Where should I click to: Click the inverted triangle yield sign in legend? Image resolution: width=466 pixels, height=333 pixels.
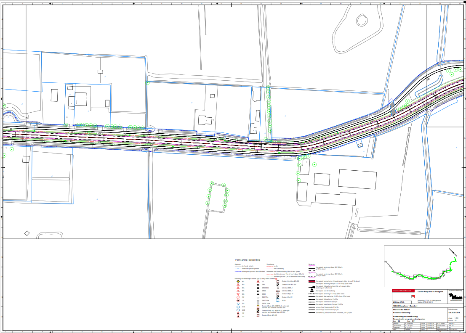[237, 294]
